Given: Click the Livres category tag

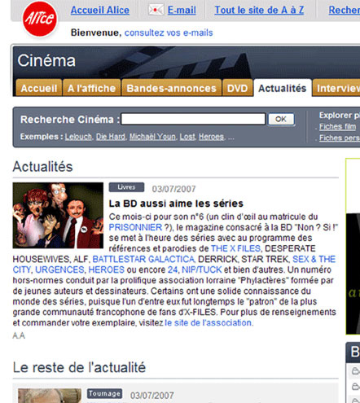Looking at the screenshot, I should pyautogui.click(x=126, y=187).
